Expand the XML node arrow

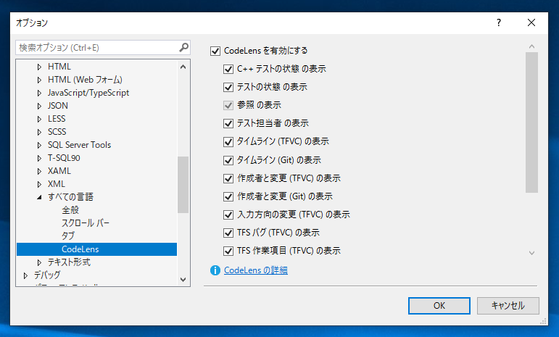[39, 184]
